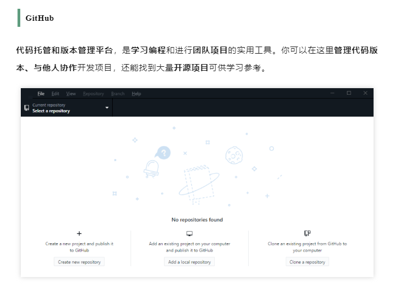Click the UFO illustration icon
This screenshot has height=288, width=396.
coord(151,169)
